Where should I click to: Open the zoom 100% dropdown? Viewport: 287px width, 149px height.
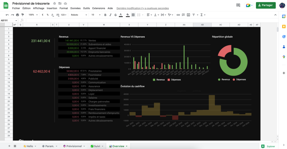[33, 15]
